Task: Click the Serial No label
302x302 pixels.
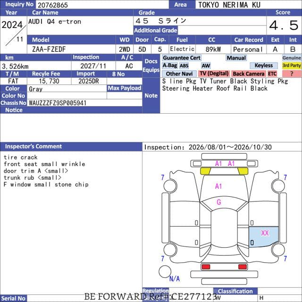Action: coord(13,298)
